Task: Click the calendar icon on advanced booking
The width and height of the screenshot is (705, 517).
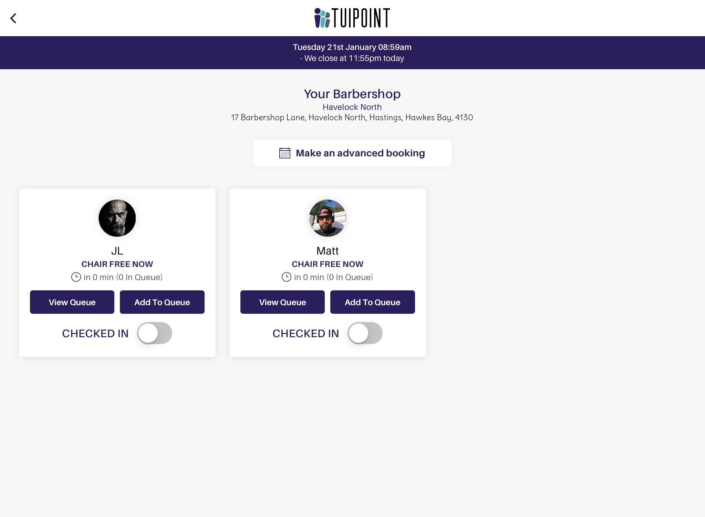Action: [x=285, y=153]
